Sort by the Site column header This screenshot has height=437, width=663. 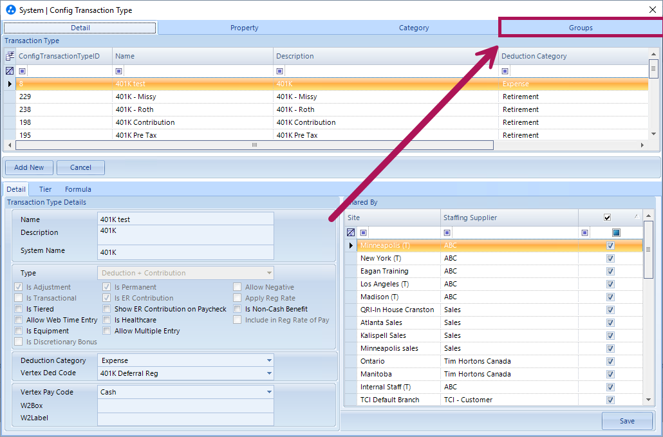point(393,218)
